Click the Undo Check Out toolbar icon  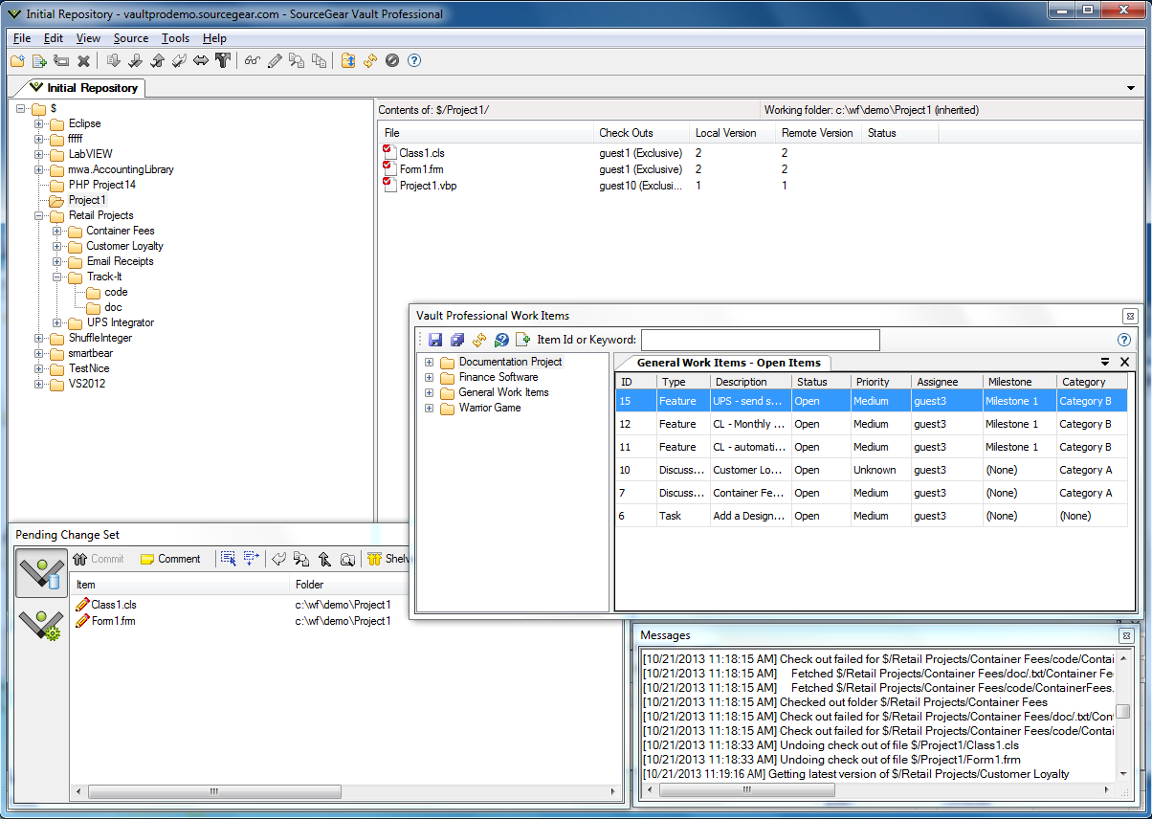179,61
